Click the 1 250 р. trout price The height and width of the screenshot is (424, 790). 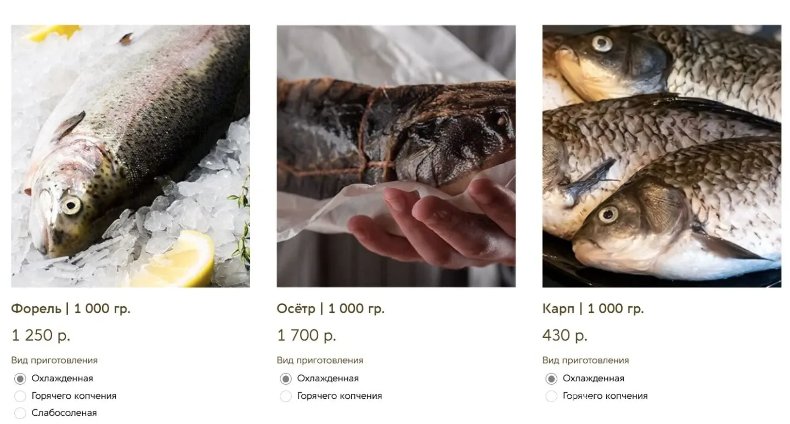[41, 335]
